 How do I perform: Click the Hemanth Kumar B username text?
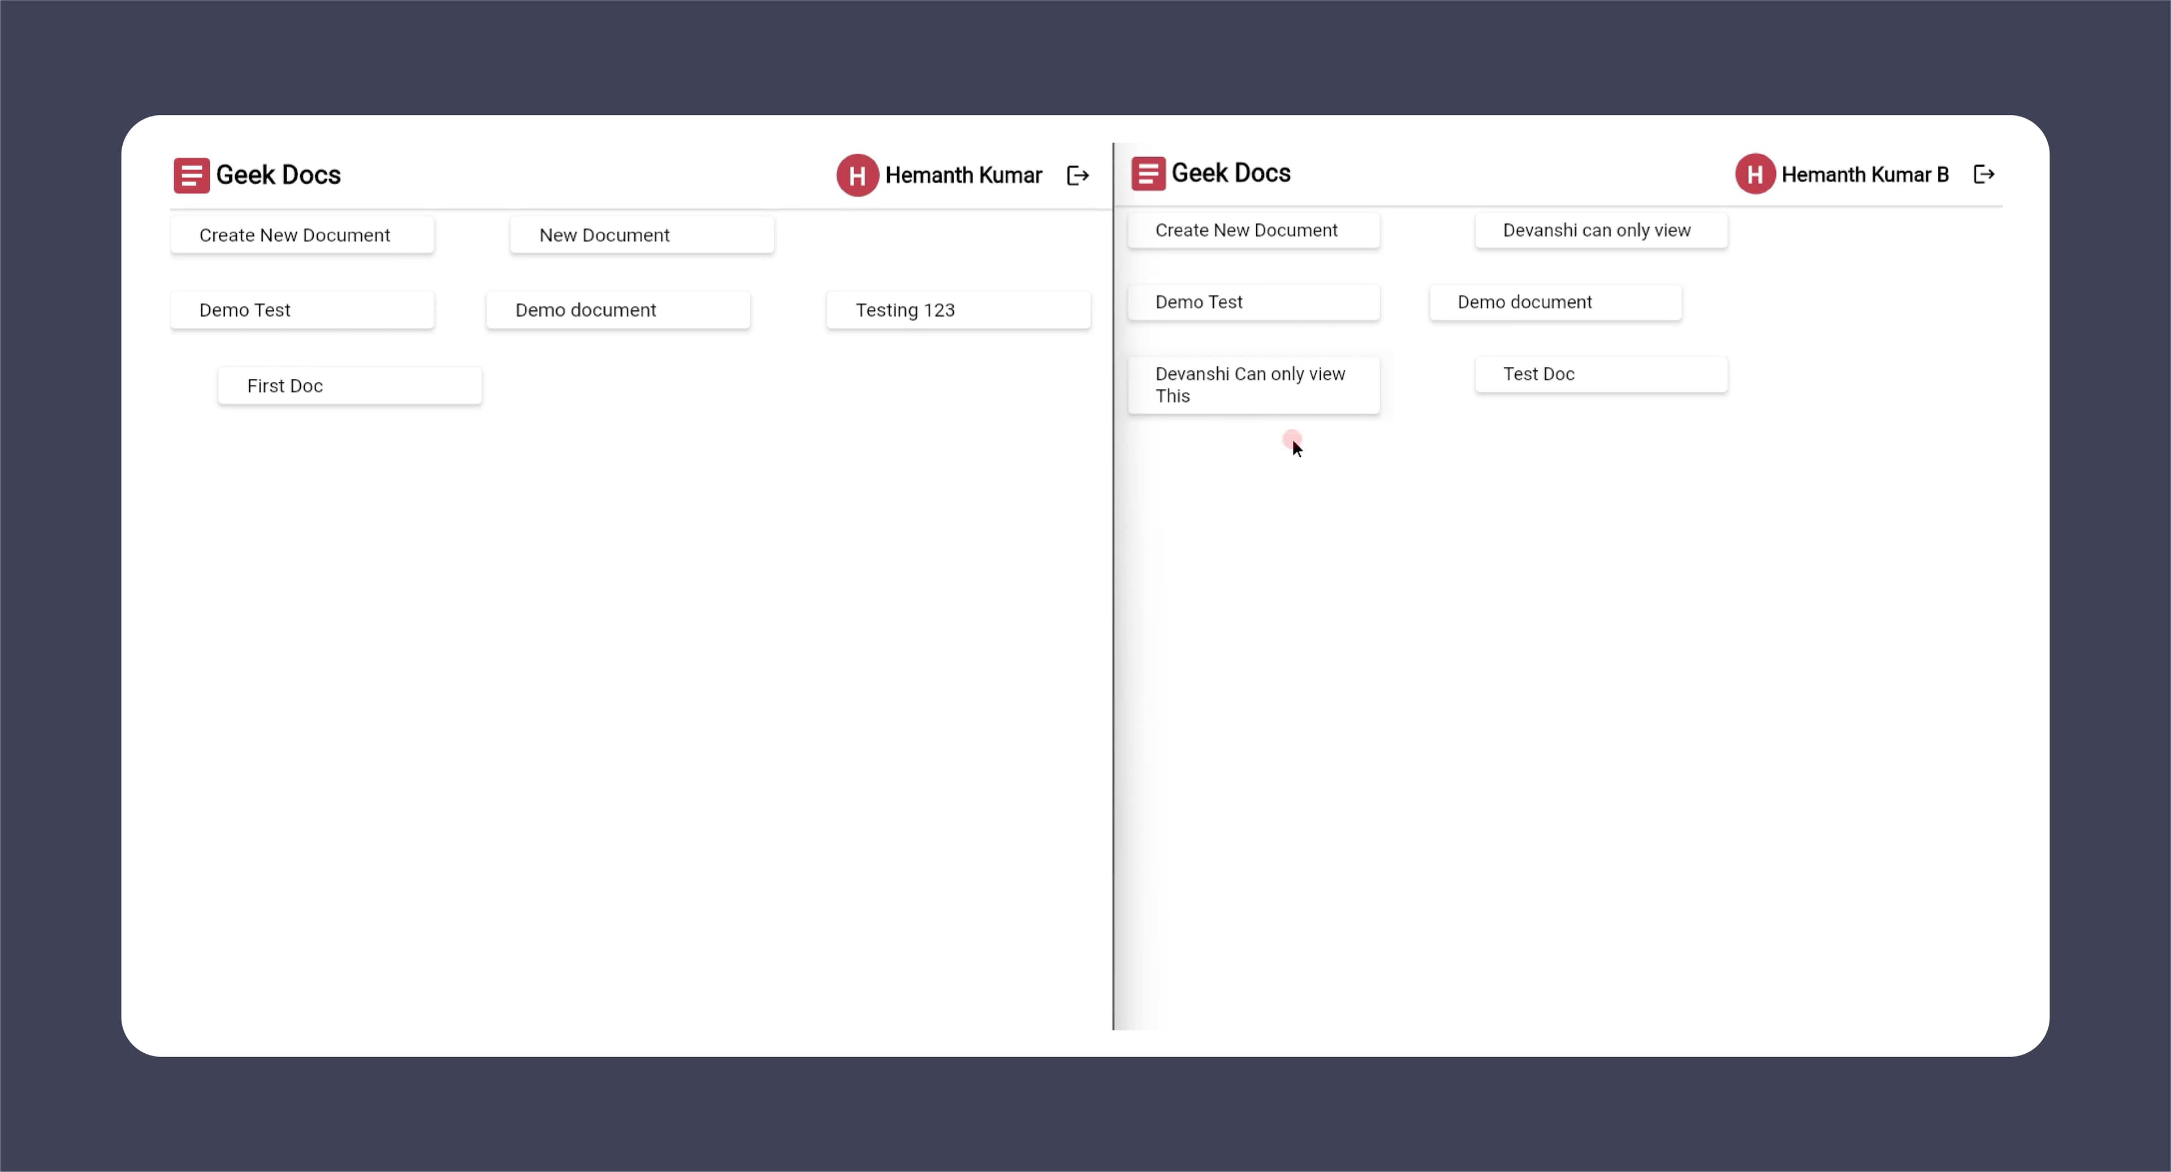pos(1864,174)
